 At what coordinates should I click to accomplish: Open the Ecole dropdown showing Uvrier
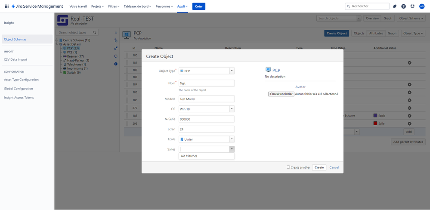tap(207, 139)
